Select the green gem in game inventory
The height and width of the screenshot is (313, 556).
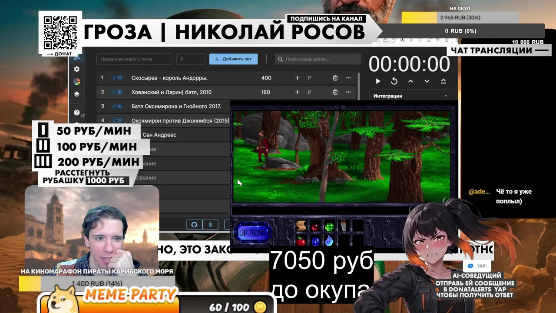point(329,226)
